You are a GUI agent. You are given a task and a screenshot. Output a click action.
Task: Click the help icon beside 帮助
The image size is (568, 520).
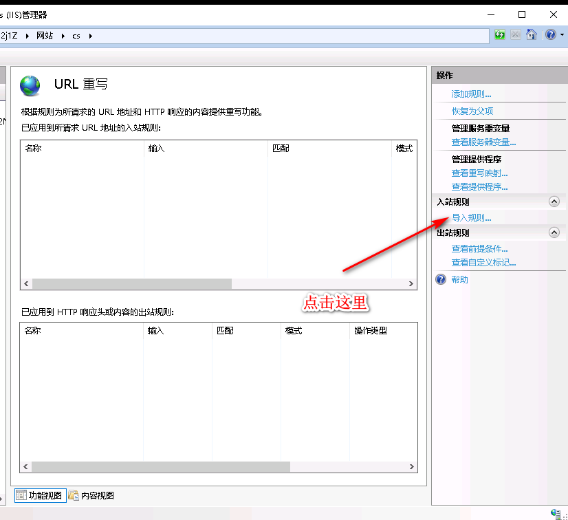coord(441,279)
